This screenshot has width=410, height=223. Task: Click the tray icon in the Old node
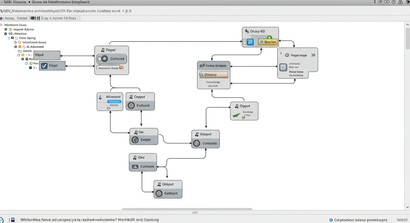(x=135, y=166)
